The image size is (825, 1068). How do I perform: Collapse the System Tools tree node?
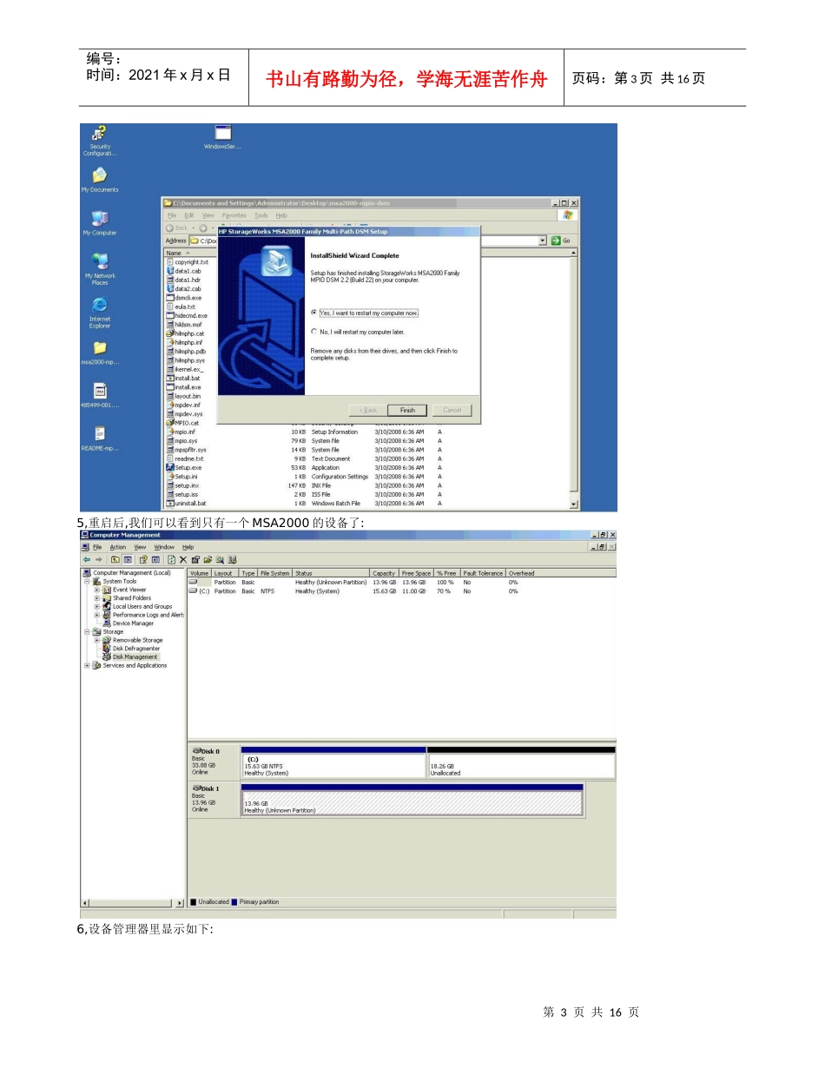[87, 582]
